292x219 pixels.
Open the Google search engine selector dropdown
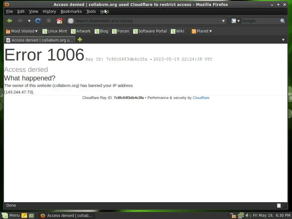(x=236, y=21)
